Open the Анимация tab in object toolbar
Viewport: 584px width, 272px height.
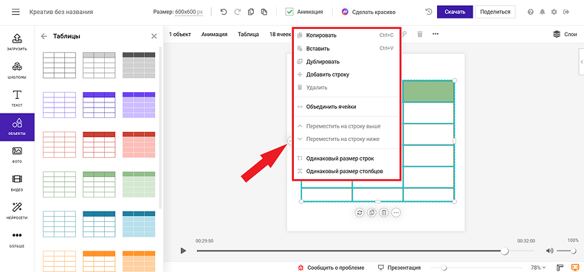coord(214,34)
